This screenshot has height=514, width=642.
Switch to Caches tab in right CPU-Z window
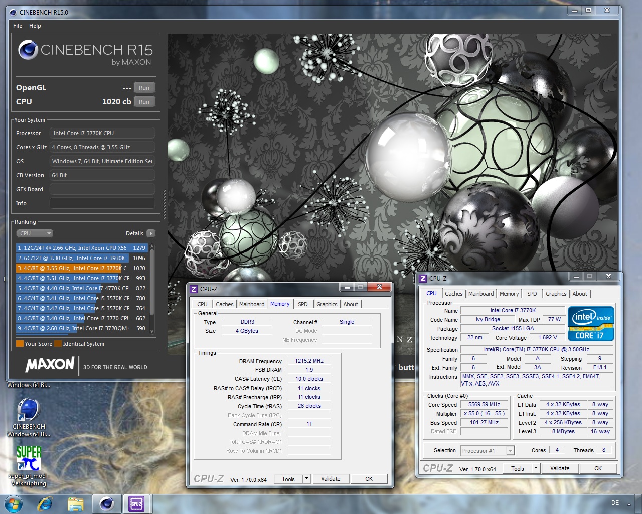pyautogui.click(x=454, y=294)
